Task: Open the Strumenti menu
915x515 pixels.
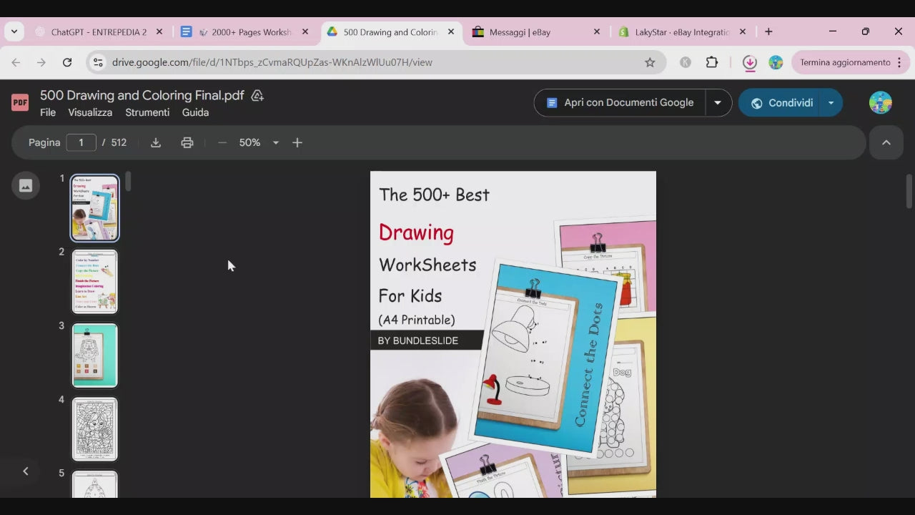Action: tap(147, 112)
